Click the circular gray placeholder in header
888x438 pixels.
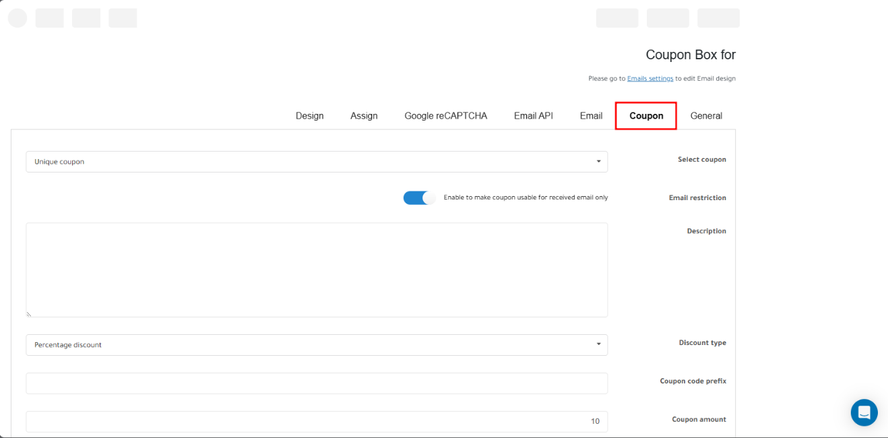(18, 18)
